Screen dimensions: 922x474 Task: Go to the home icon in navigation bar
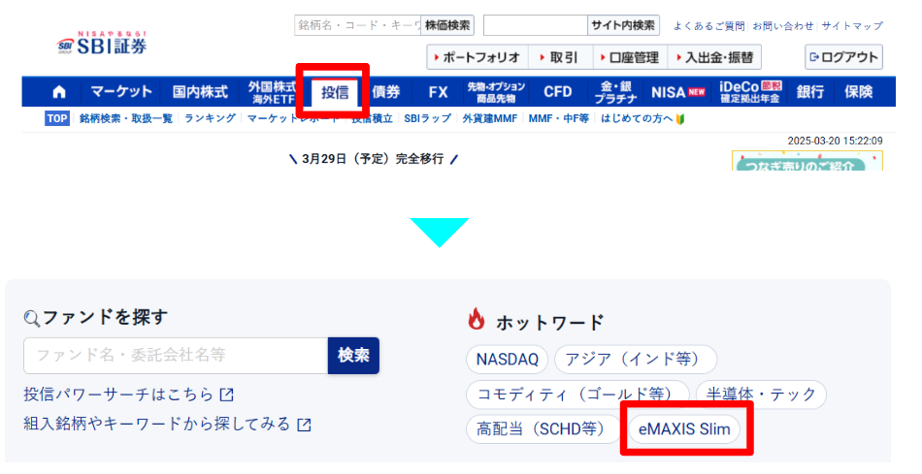coord(59,92)
